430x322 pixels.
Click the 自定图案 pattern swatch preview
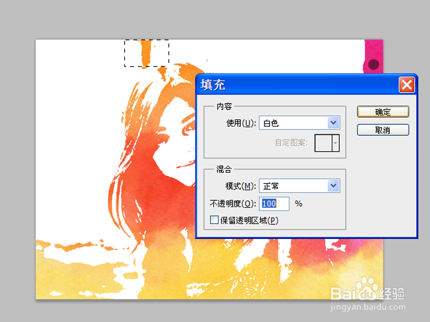coord(324,143)
